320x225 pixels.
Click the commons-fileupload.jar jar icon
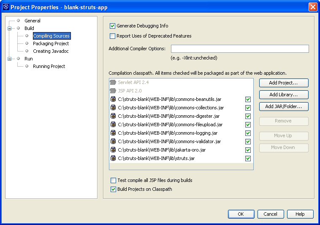[x=113, y=125]
